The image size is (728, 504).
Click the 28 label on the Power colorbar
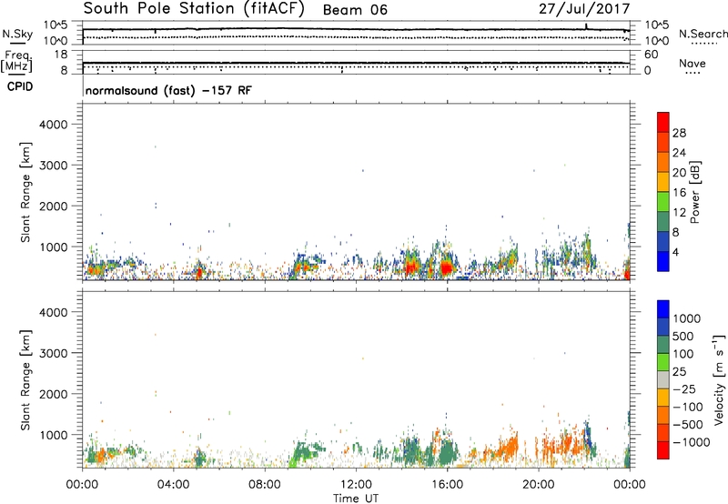tap(679, 133)
